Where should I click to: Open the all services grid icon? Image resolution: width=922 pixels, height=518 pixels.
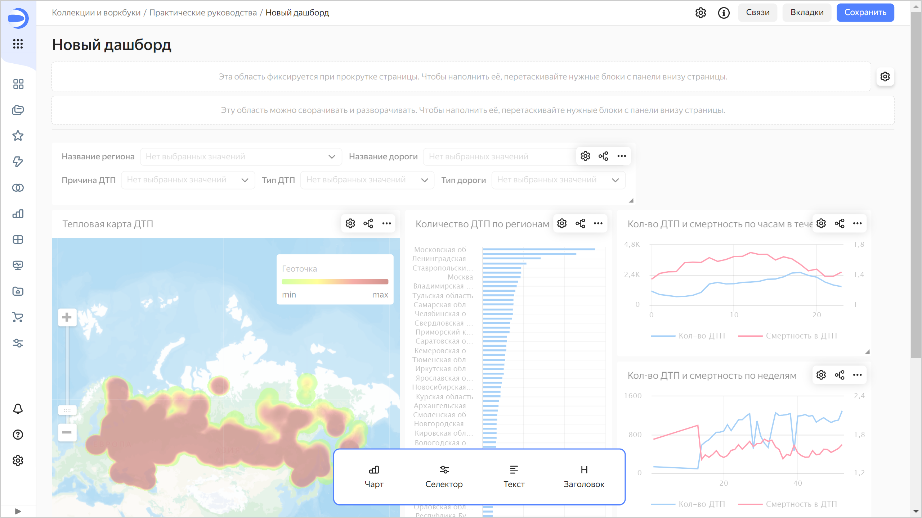pyautogui.click(x=18, y=44)
